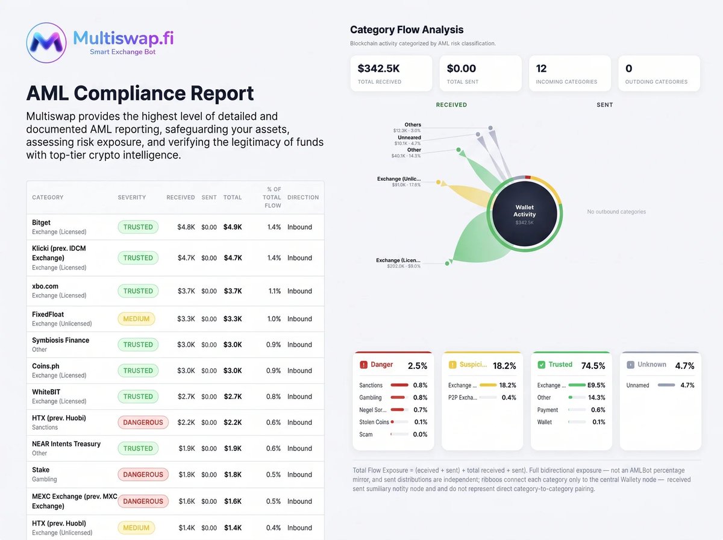Select the Exchange (Licen...) green chart node
Viewport: 723px width, 540px height.
pyautogui.click(x=448, y=263)
